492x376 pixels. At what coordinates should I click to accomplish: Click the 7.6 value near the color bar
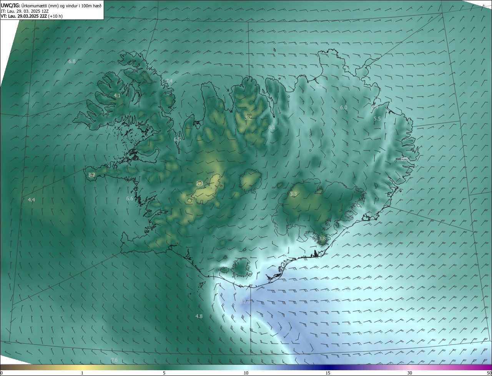[114, 360]
